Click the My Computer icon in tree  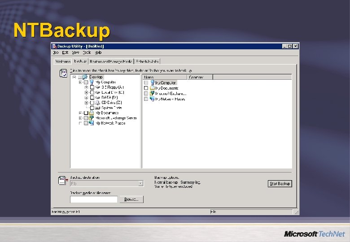click(92, 82)
